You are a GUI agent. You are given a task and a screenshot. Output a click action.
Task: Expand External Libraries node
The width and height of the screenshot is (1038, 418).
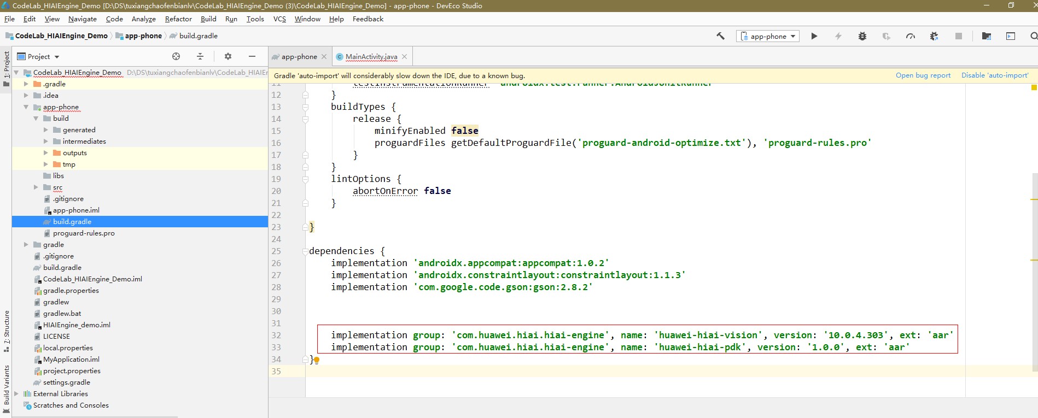16,394
